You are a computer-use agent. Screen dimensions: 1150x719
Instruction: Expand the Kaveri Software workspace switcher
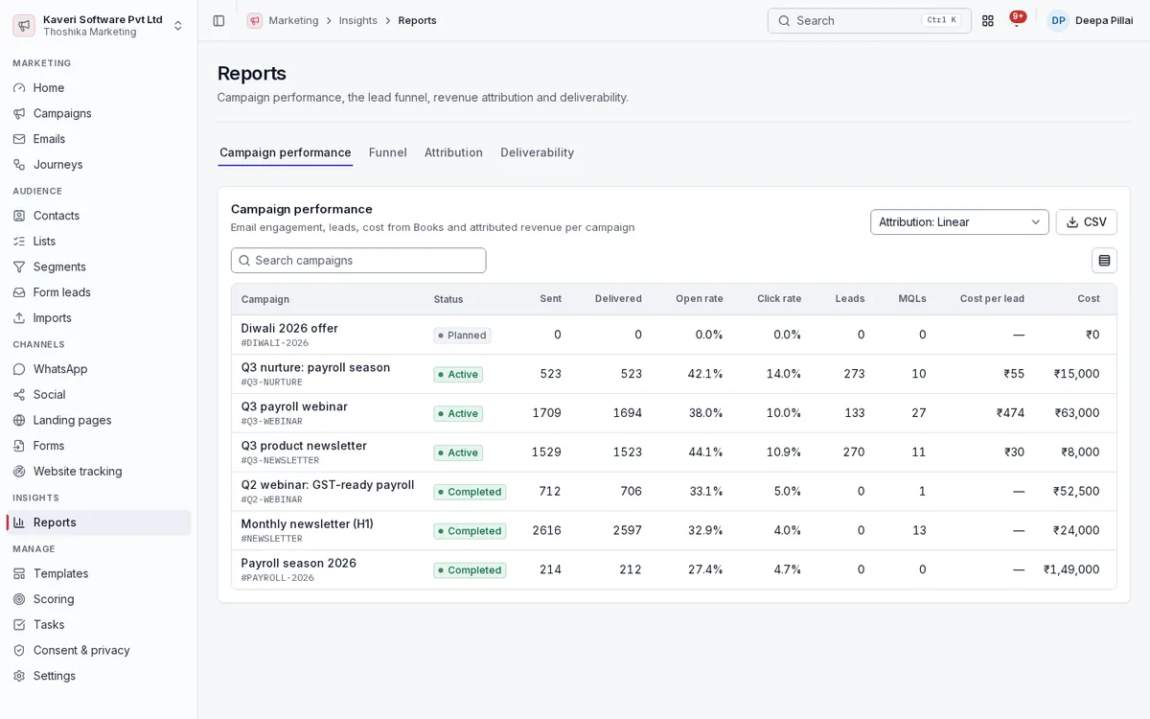pos(99,25)
